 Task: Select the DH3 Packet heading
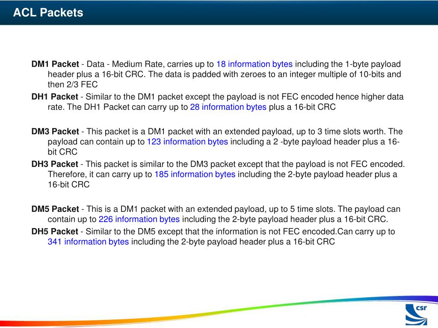(x=55, y=164)
